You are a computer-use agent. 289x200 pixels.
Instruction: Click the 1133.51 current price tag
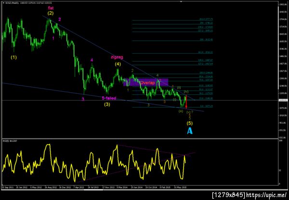tap(283, 100)
